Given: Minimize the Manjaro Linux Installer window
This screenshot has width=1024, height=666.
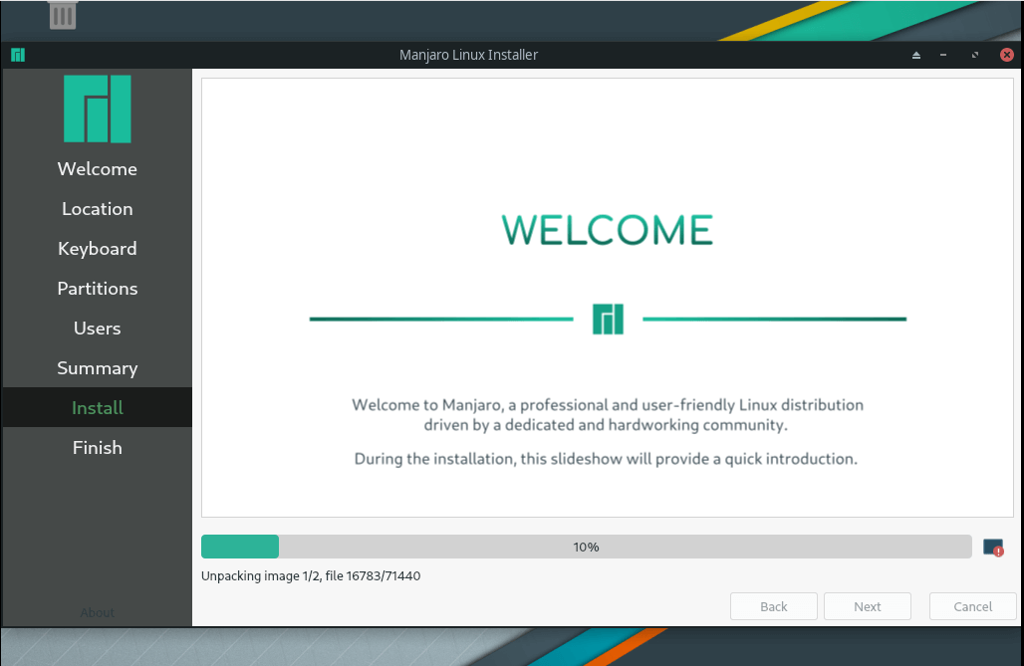Looking at the screenshot, I should (x=943, y=55).
